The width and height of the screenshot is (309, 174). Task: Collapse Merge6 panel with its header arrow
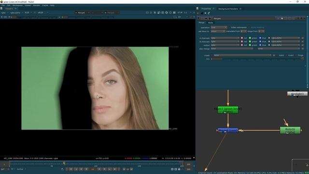[x=198, y=18]
